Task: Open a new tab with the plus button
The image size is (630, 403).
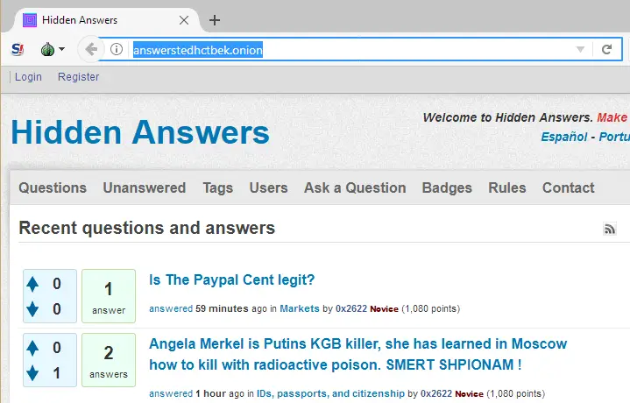Action: [215, 20]
